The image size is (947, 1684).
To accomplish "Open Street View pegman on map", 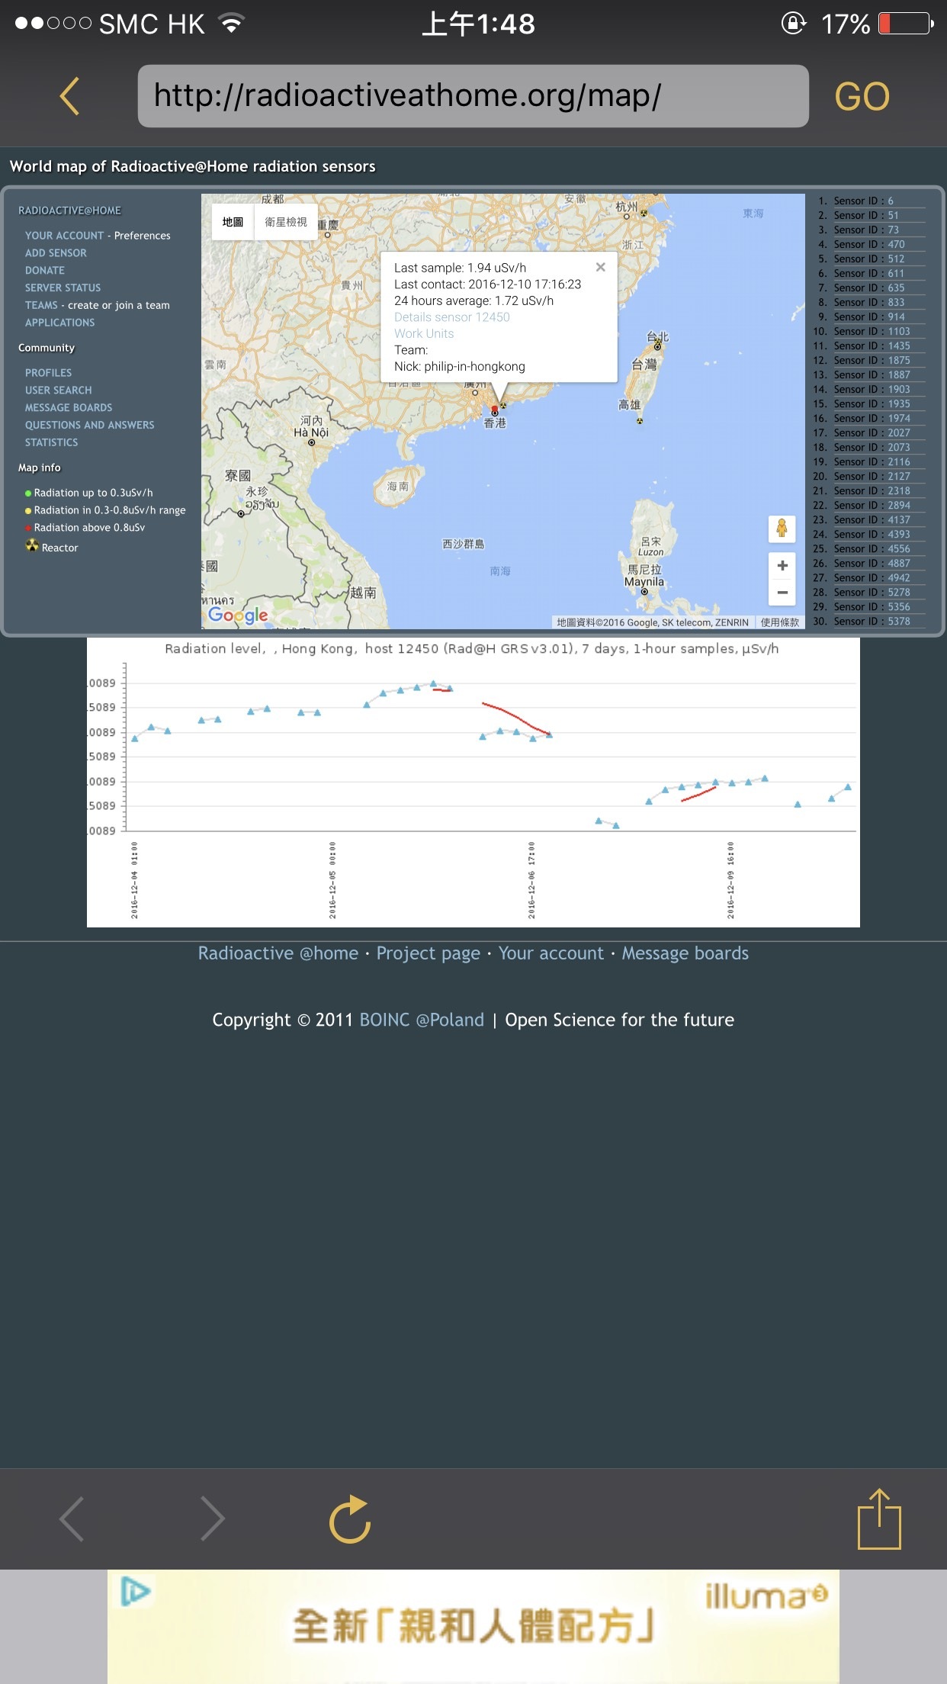I will 782,528.
